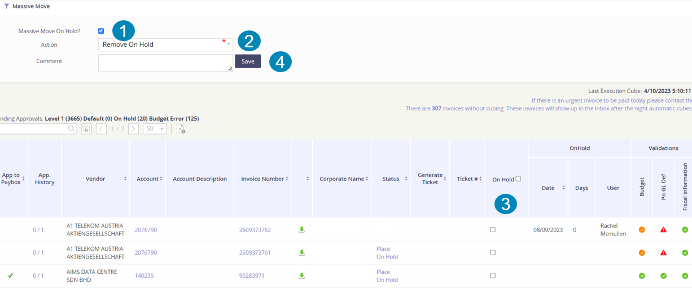Click the Save button
The height and width of the screenshot is (293, 692).
click(248, 61)
